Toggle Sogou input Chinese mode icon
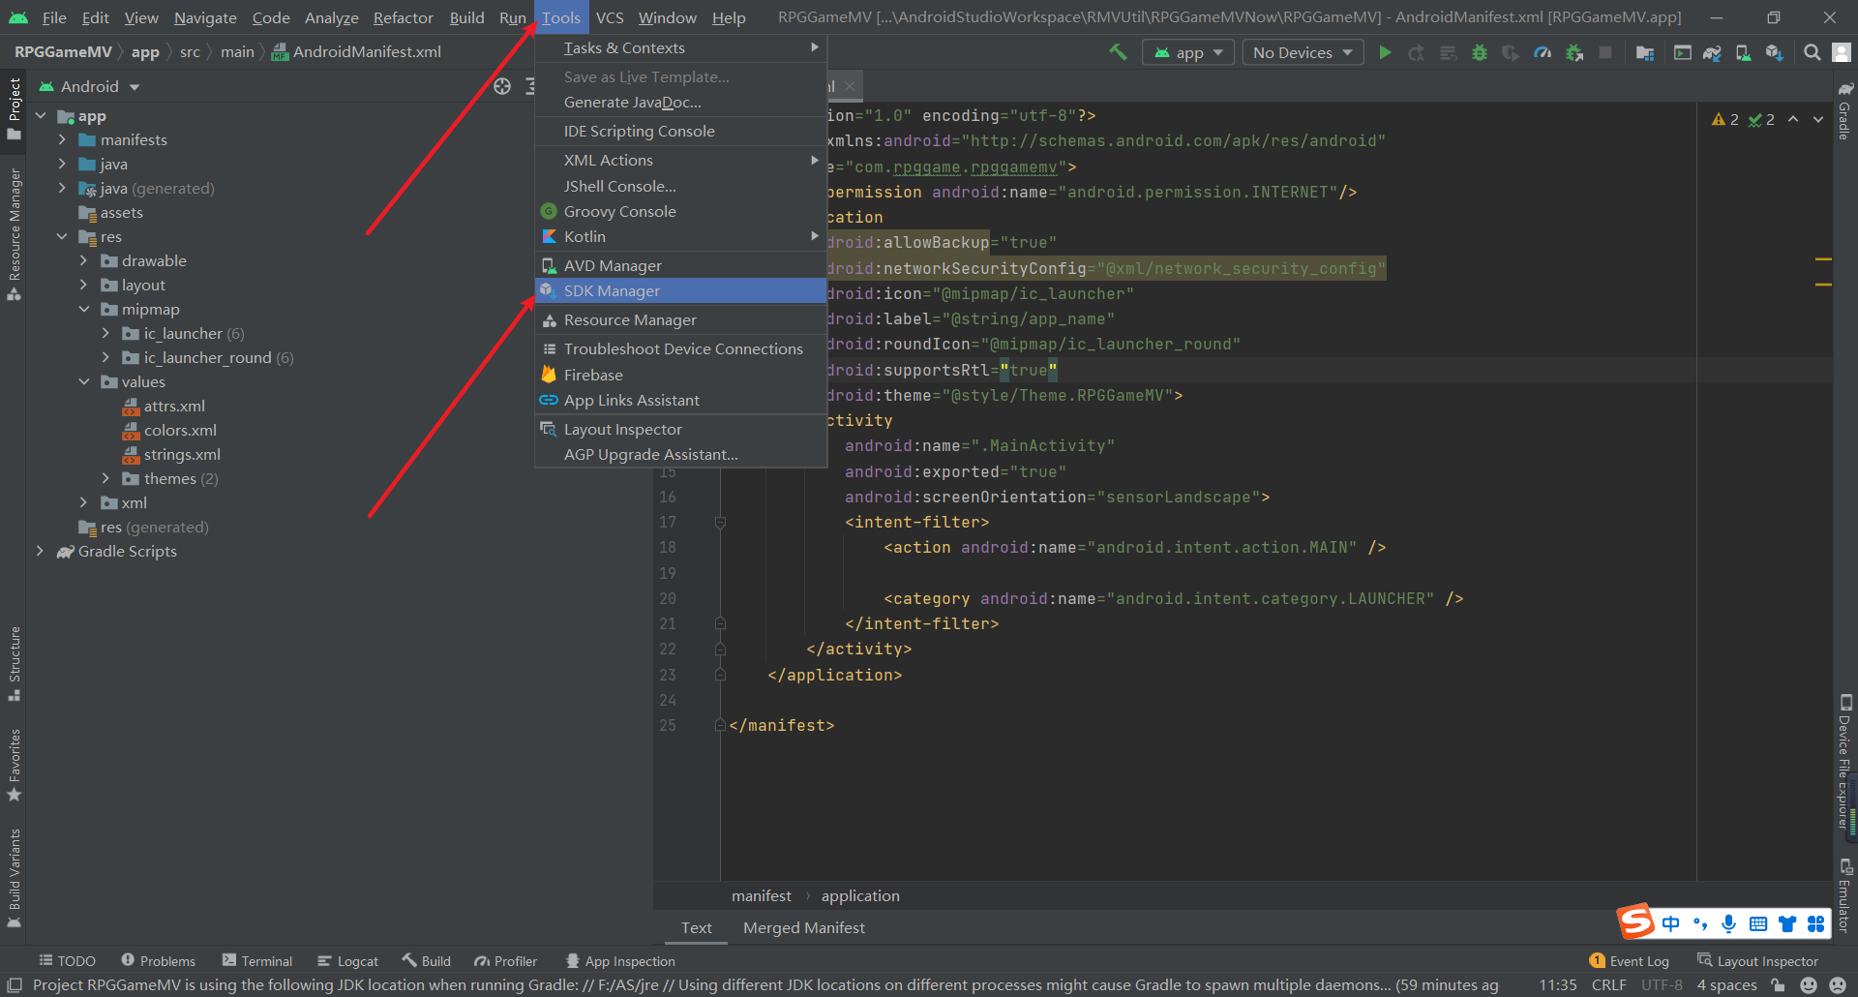This screenshot has height=997, width=1858. [1670, 923]
